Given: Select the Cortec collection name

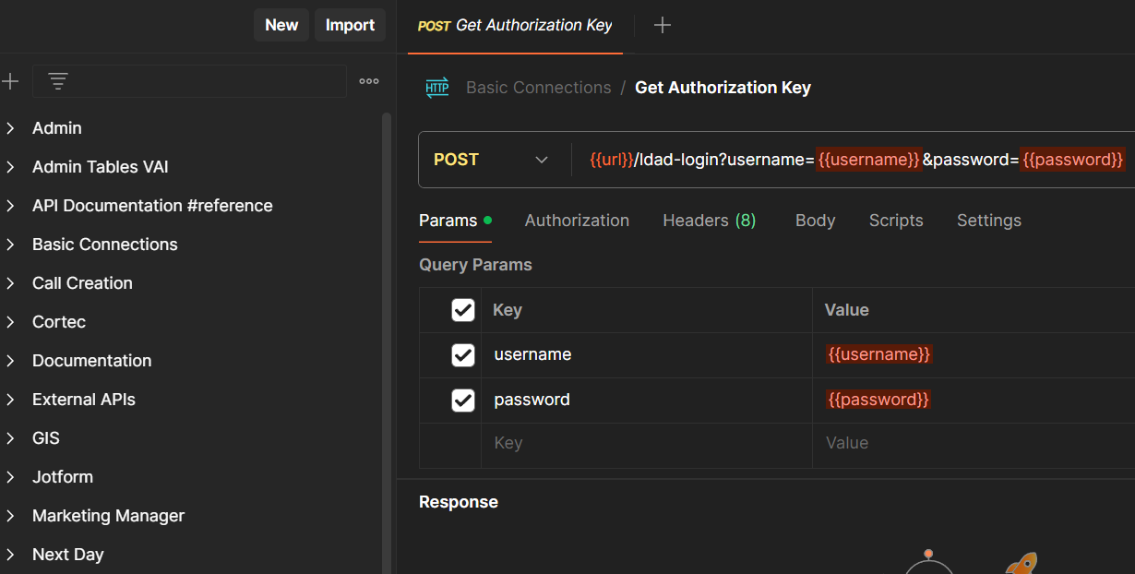Looking at the screenshot, I should click(x=59, y=322).
